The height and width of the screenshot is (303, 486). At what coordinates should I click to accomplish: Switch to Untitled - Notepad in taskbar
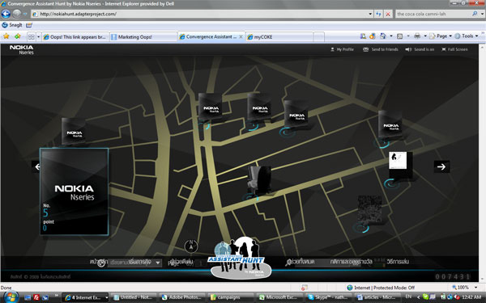click(134, 297)
